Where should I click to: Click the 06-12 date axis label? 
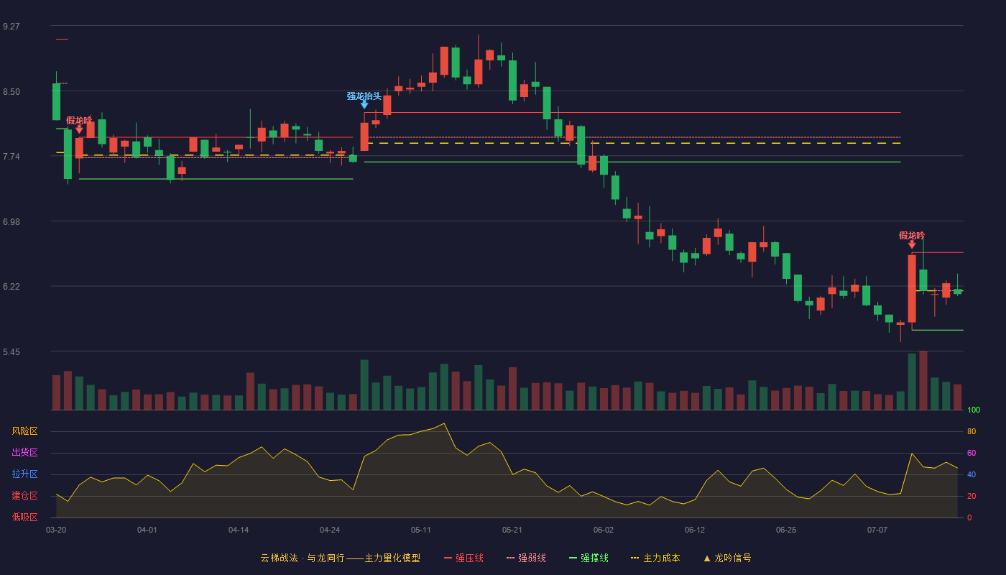[x=695, y=530]
